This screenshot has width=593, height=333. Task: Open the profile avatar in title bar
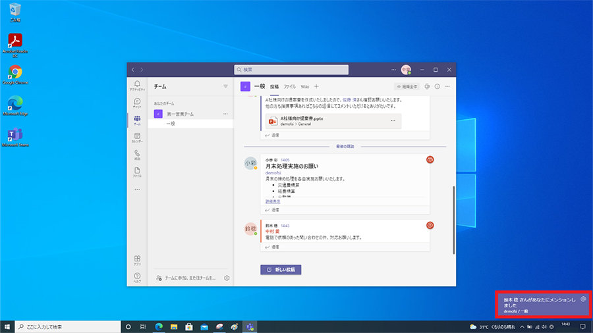coord(406,70)
